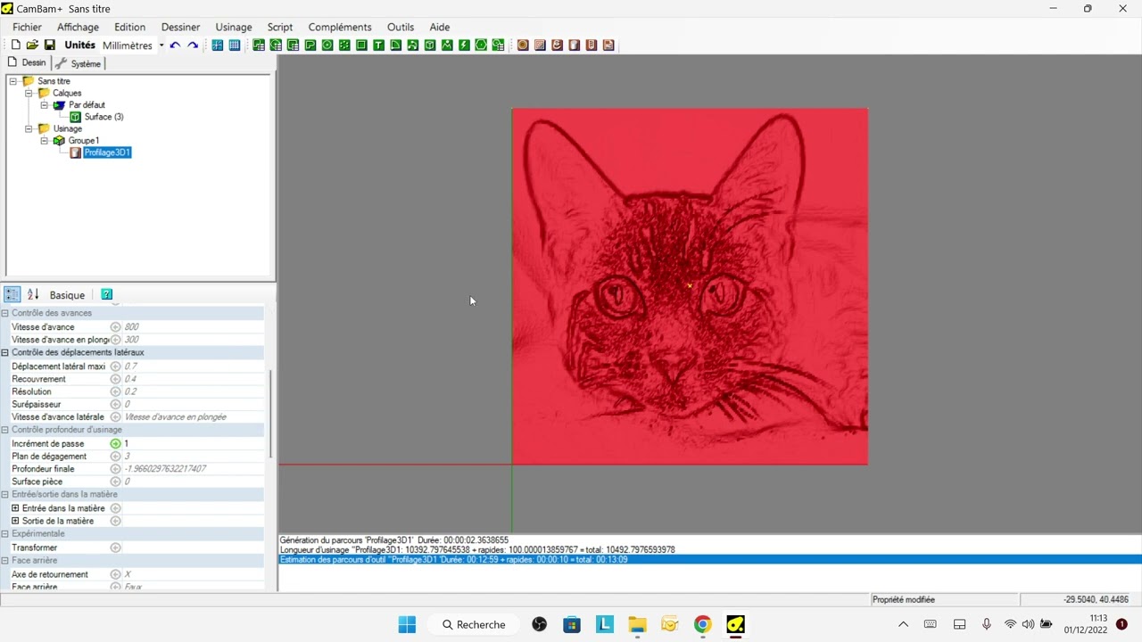The width and height of the screenshot is (1142, 642).
Task: Collapse Contrôle des déplacements latéraux category
Action: click(x=4, y=352)
